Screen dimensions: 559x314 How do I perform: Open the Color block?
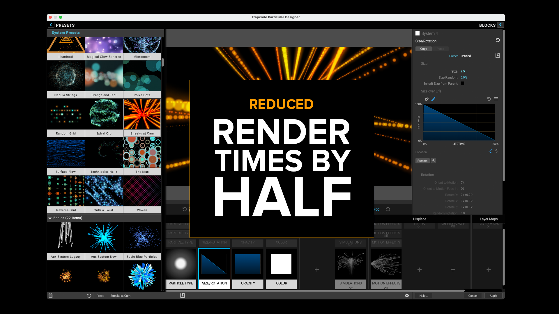point(282,269)
